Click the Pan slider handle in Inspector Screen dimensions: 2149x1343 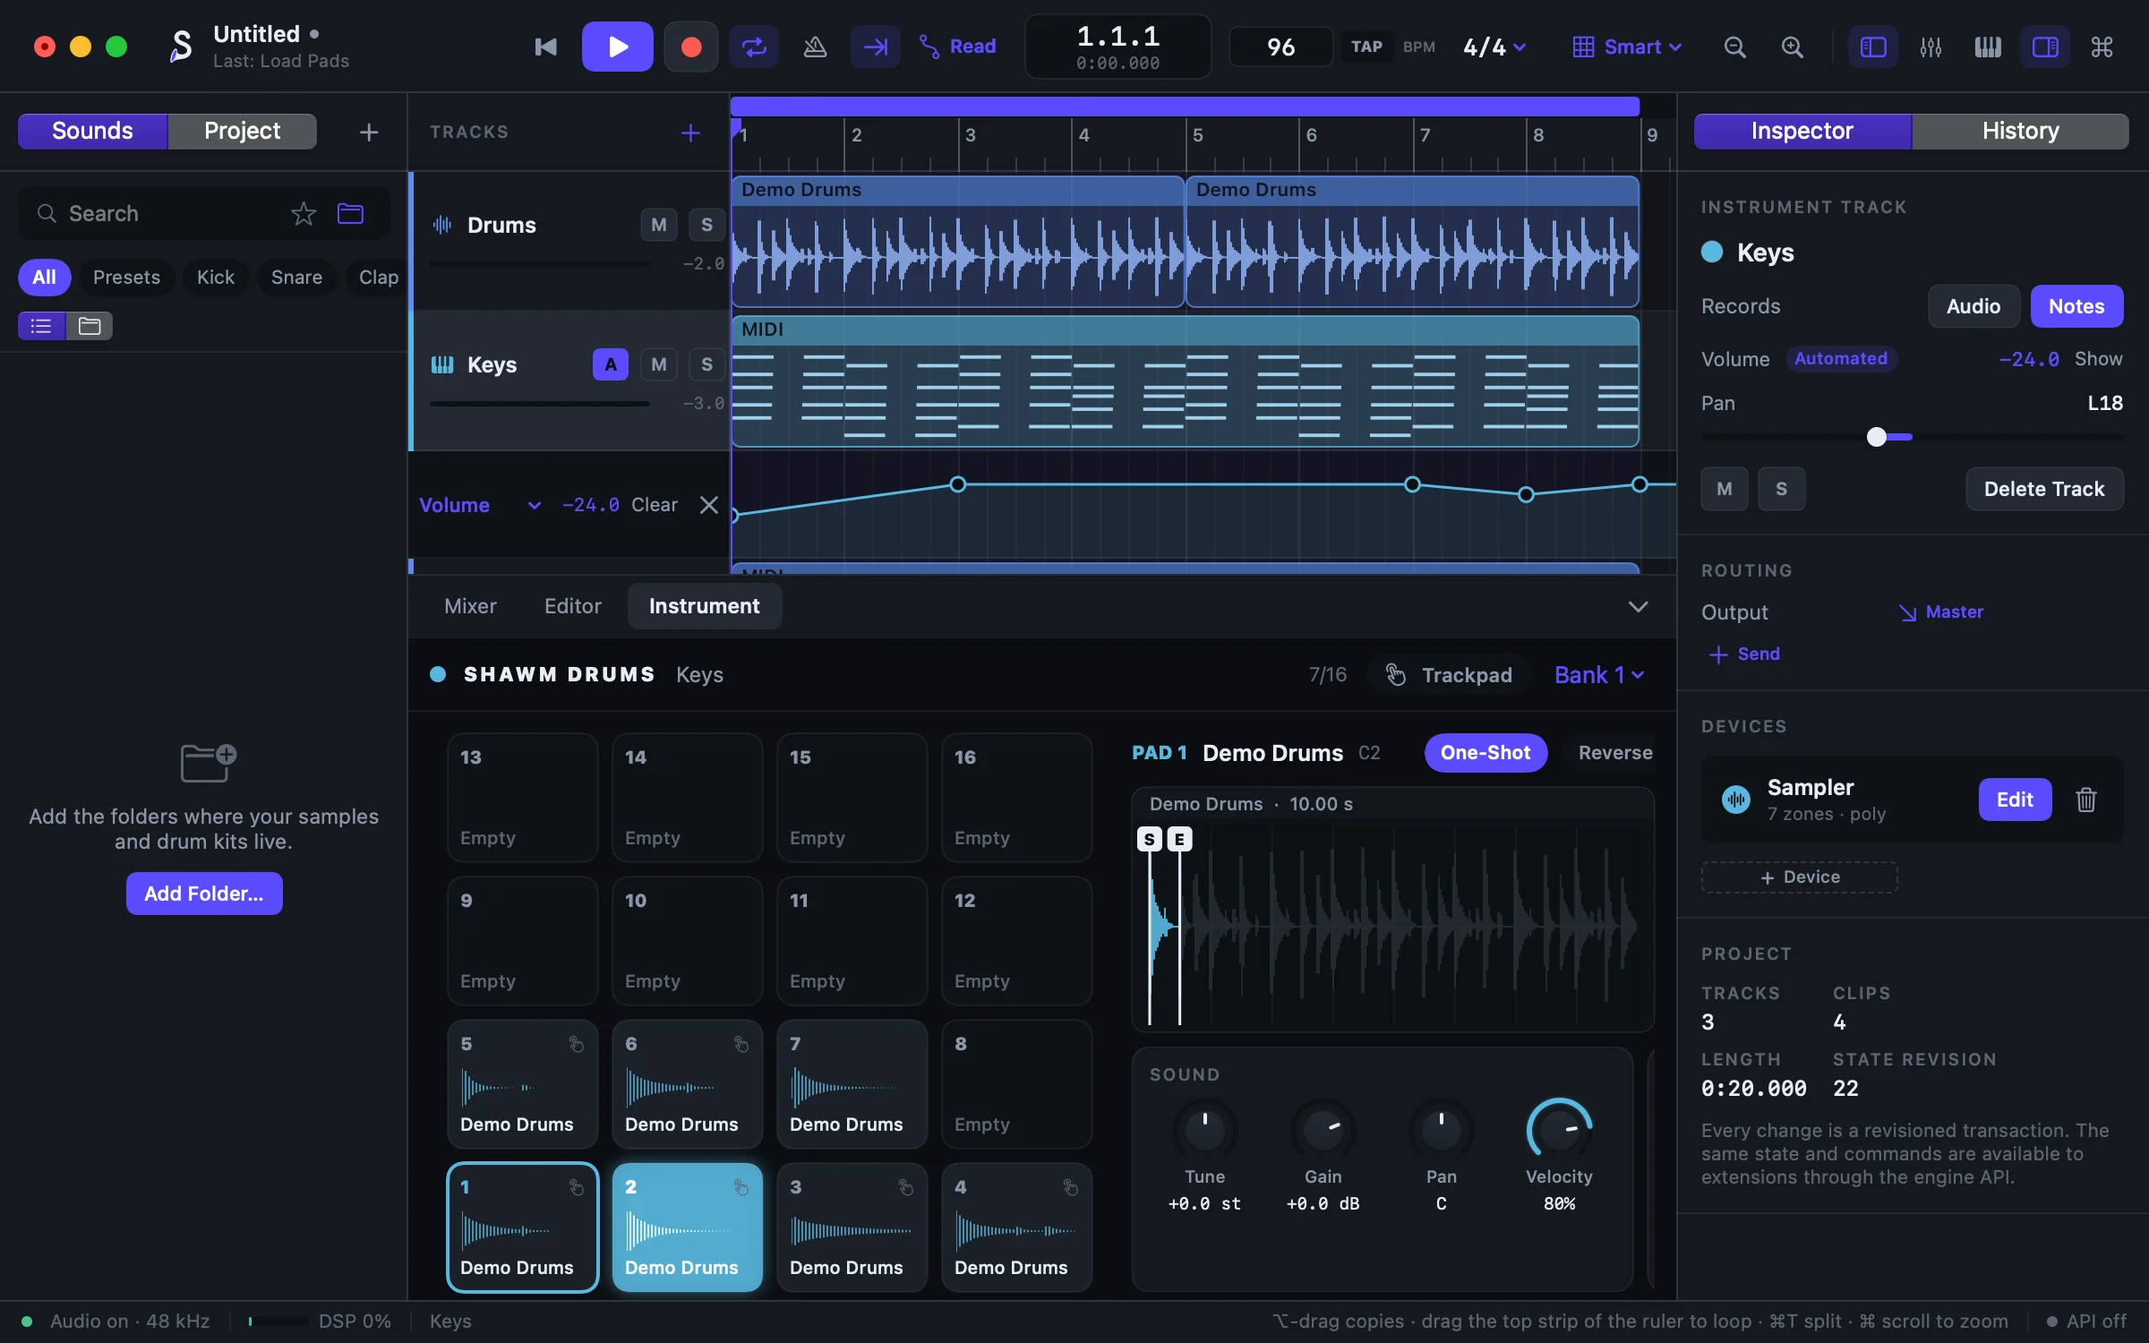pos(1877,437)
